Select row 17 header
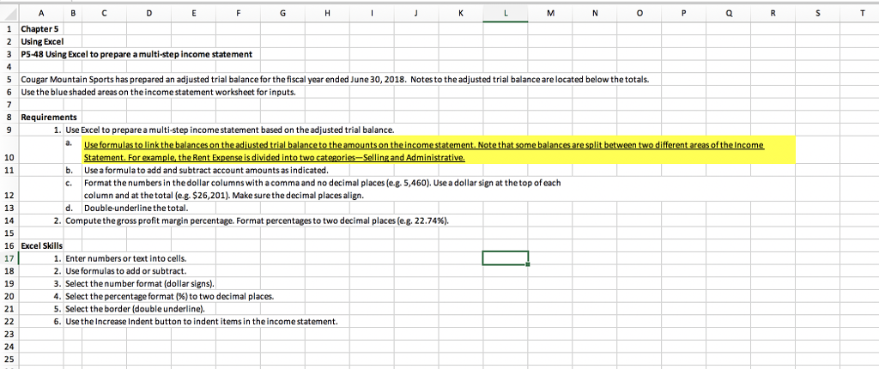The image size is (879, 369). point(9,258)
